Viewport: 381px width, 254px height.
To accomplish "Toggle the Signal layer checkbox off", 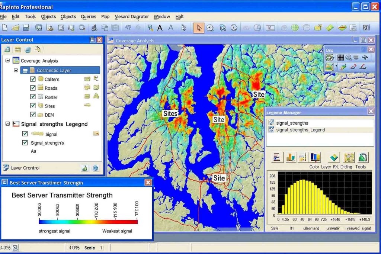I will (x=25, y=134).
